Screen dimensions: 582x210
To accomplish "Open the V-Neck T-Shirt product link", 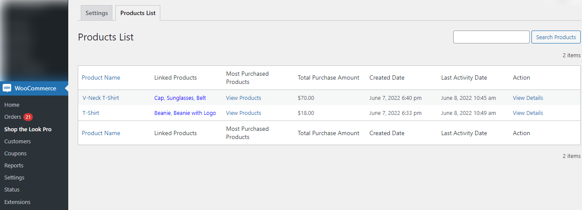I will pyautogui.click(x=101, y=98).
